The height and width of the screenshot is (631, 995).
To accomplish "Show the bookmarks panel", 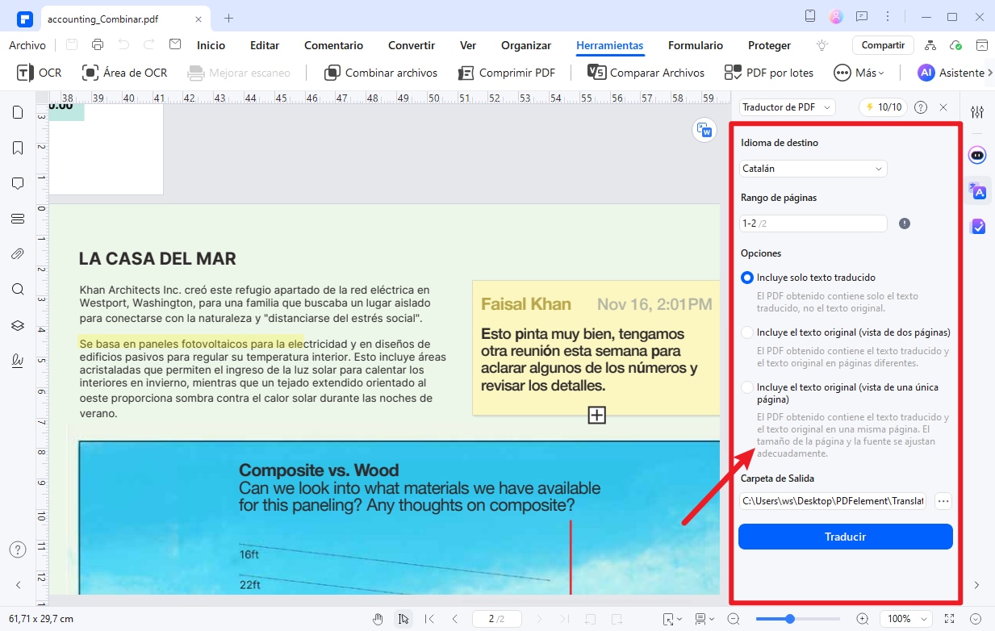I will point(18,148).
